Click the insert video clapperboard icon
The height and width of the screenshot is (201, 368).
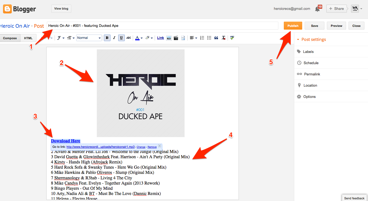point(176,38)
